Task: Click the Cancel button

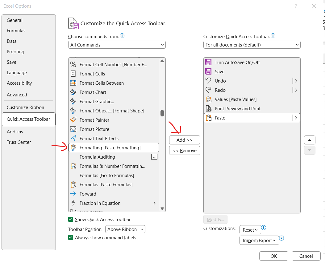Action: tap(306, 256)
